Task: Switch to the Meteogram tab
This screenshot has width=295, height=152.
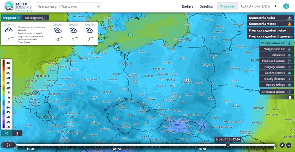Action: (35, 18)
